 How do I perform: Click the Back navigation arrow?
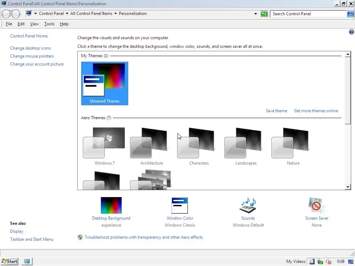(x=6, y=14)
